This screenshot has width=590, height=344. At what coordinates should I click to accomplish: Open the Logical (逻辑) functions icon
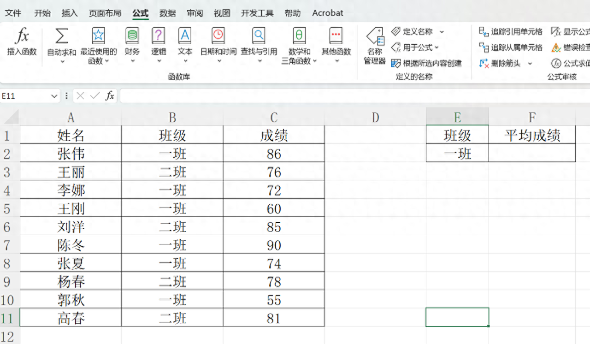159,36
